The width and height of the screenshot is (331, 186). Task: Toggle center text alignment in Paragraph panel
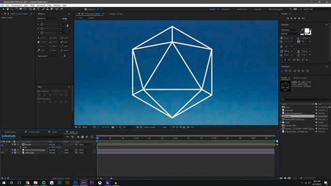pyautogui.click(x=286, y=71)
